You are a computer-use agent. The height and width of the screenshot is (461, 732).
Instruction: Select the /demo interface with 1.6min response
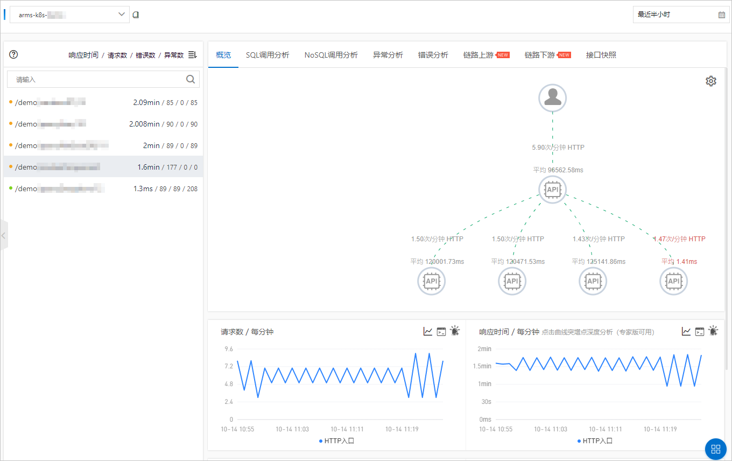[x=103, y=167]
